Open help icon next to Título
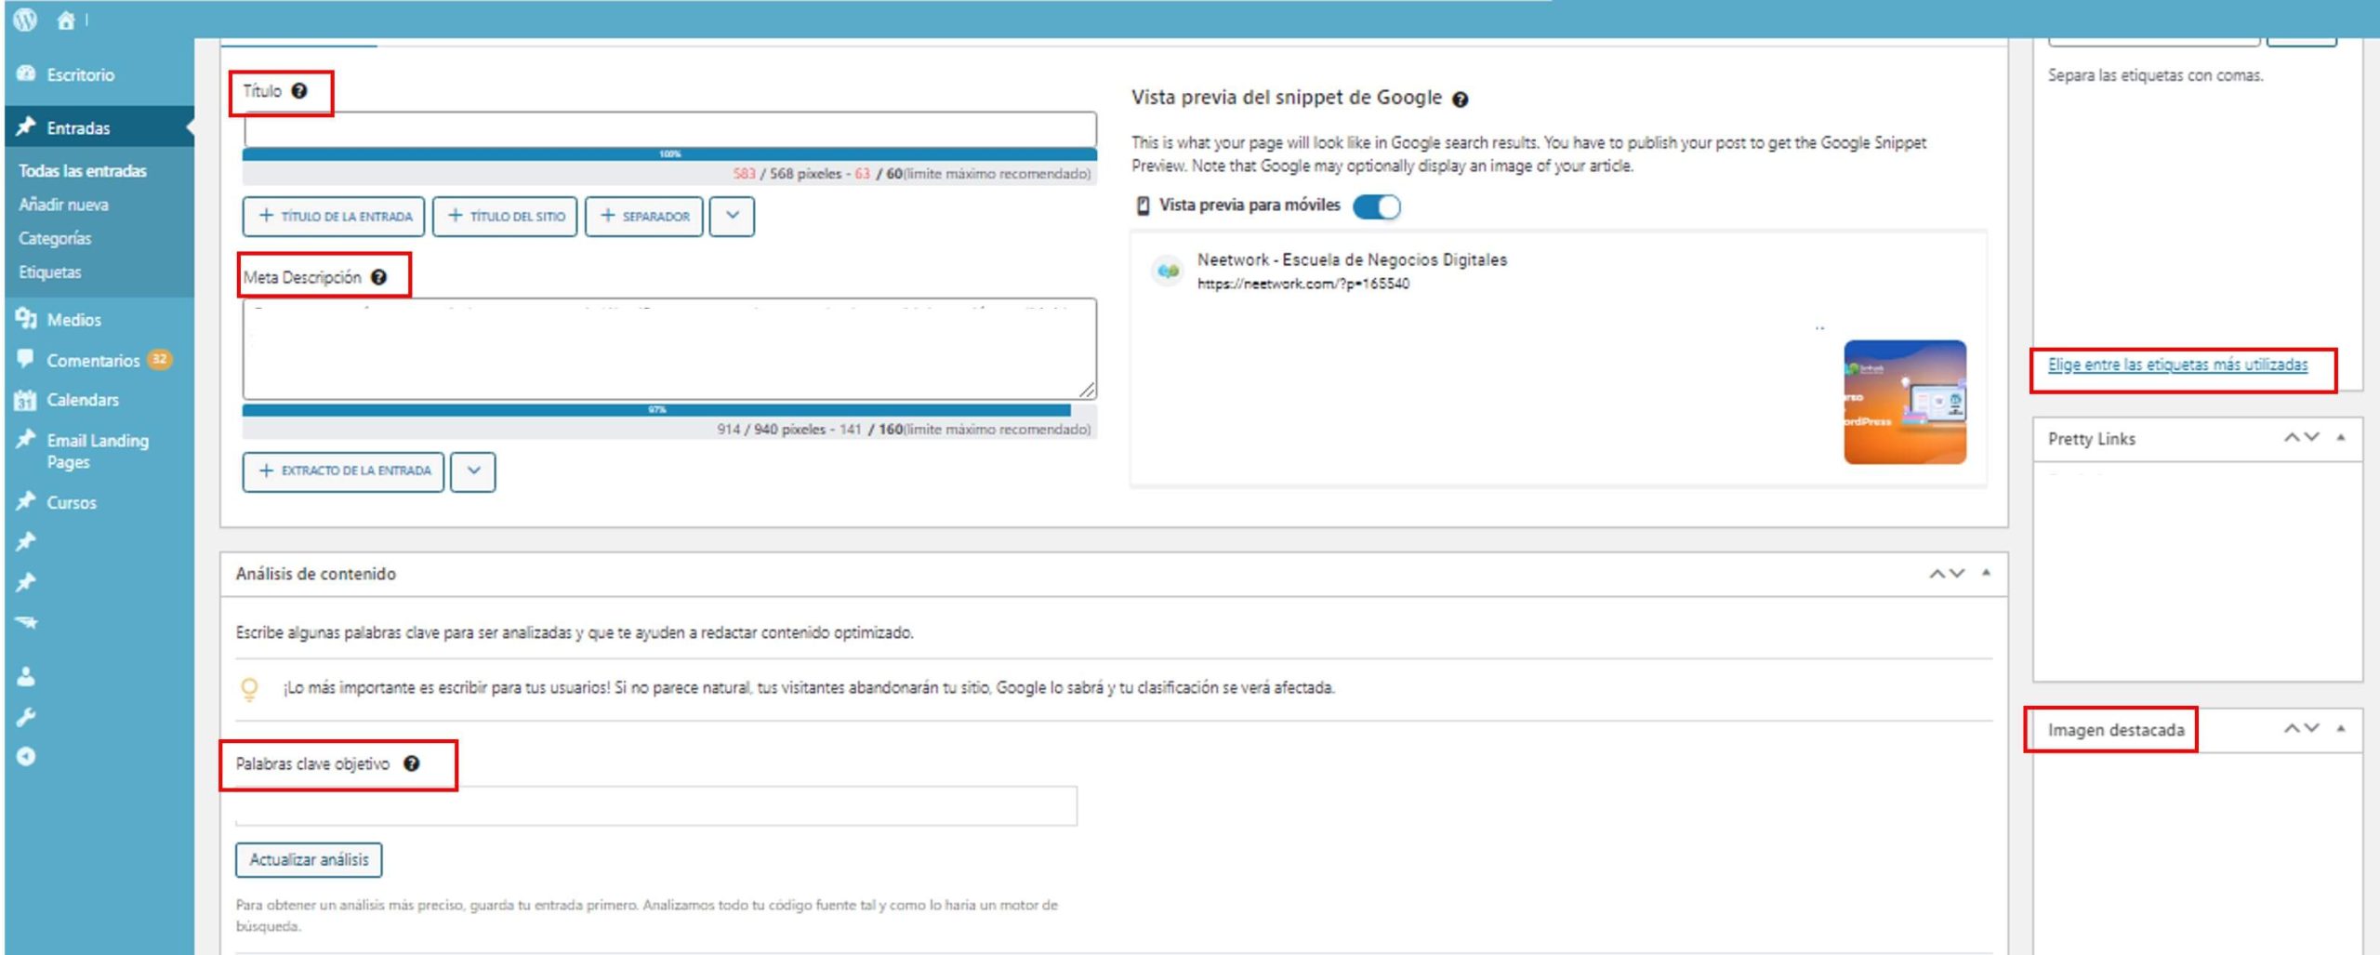 coord(299,91)
